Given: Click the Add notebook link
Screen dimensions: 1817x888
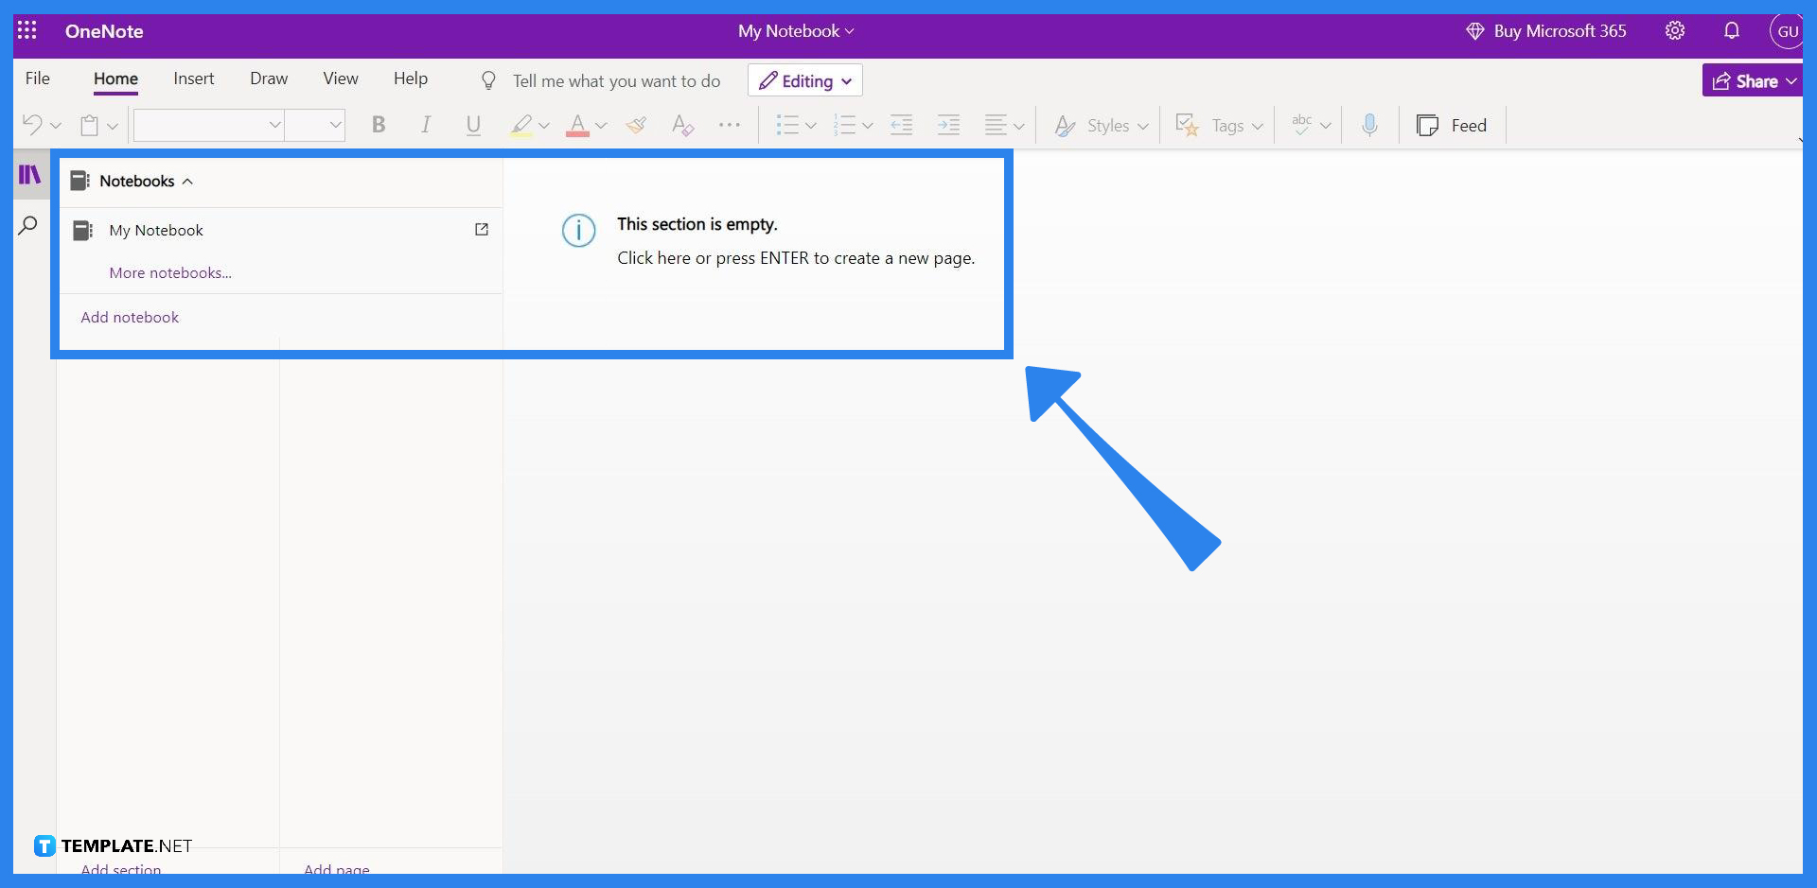Looking at the screenshot, I should click(x=130, y=317).
